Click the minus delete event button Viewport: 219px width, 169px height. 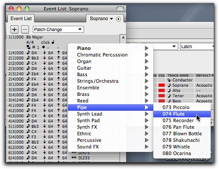(25, 29)
